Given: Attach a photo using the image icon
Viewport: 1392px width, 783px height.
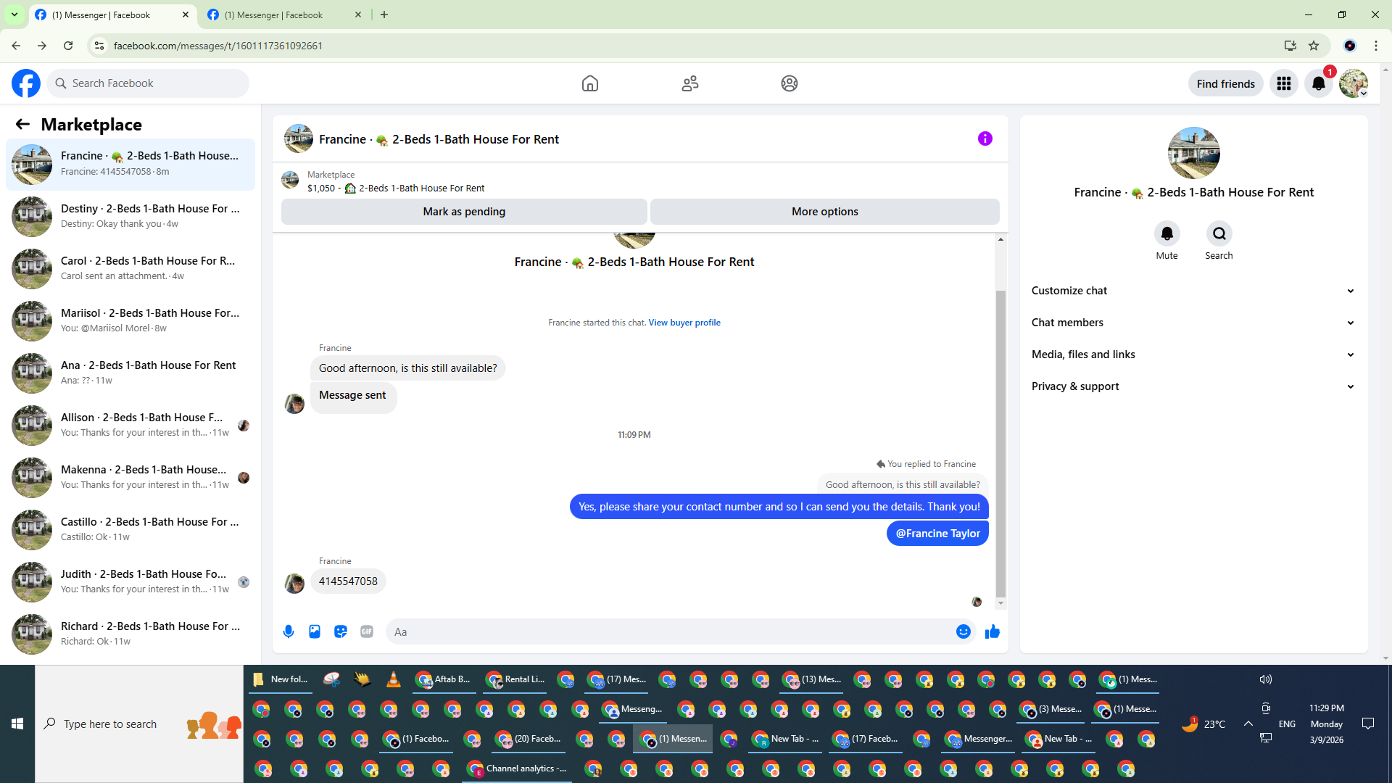Looking at the screenshot, I should click(315, 631).
